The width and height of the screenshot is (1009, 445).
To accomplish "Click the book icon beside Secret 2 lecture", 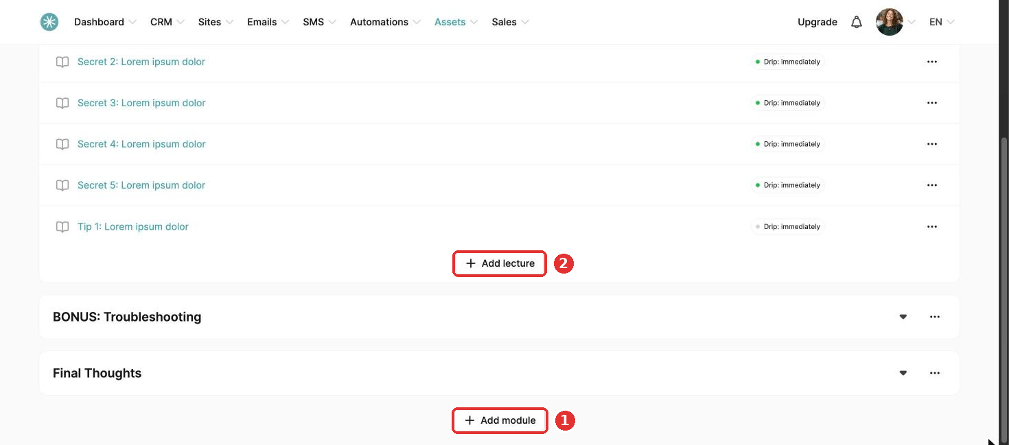I will [x=62, y=62].
